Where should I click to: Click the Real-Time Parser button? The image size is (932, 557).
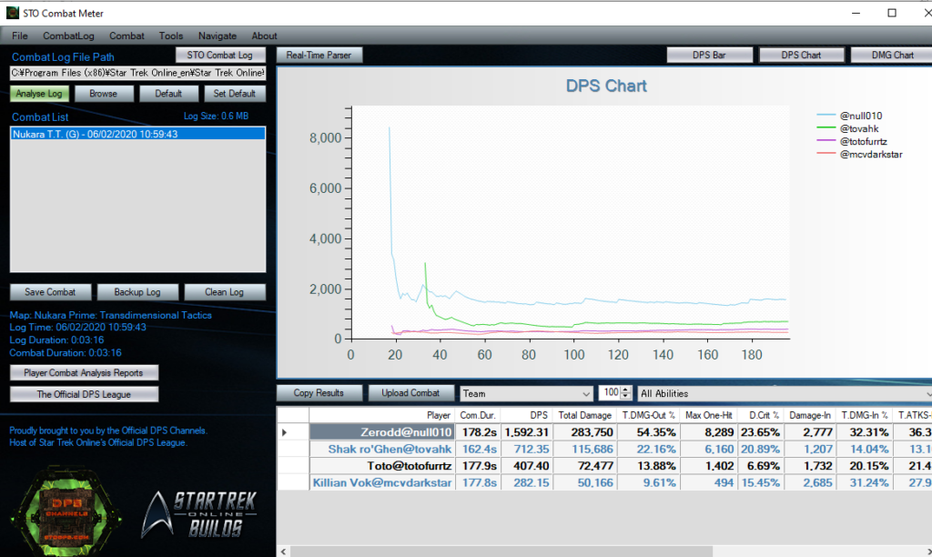[x=319, y=55]
